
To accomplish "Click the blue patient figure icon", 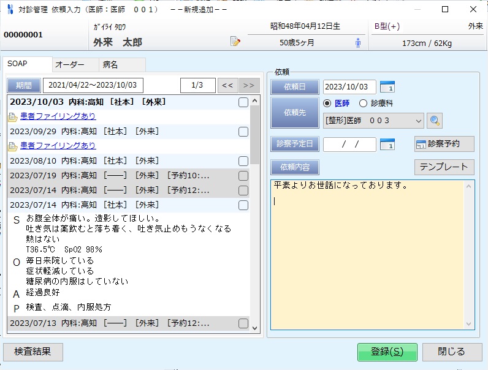I will tap(358, 42).
